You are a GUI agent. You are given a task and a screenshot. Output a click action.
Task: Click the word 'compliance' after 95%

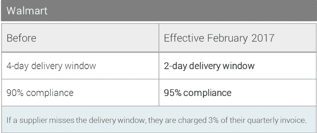207,93
